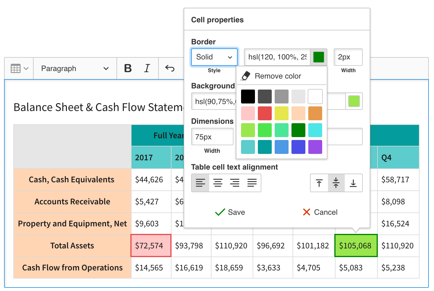Viewport: 434px width, 291px height.
Task: Click the Accounts Receivable row header
Action: (72, 201)
